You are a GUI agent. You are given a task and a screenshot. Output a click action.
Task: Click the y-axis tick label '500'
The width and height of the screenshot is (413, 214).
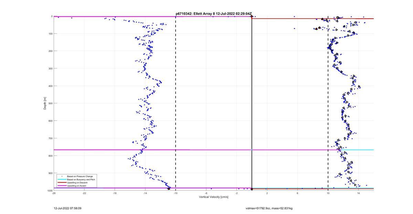tap(50, 103)
